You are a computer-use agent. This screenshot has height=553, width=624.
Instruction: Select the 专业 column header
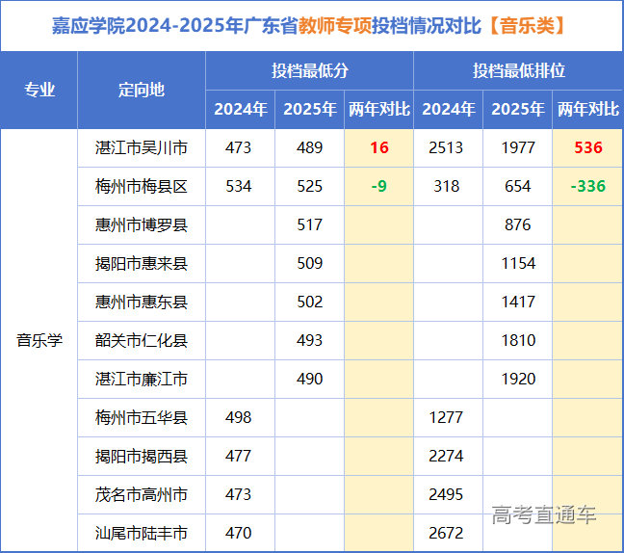tap(39, 91)
